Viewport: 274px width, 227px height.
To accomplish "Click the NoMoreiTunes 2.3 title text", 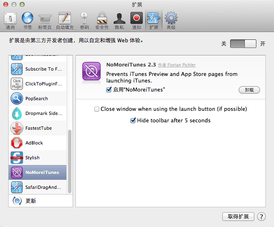I will pyautogui.click(x=131, y=65).
